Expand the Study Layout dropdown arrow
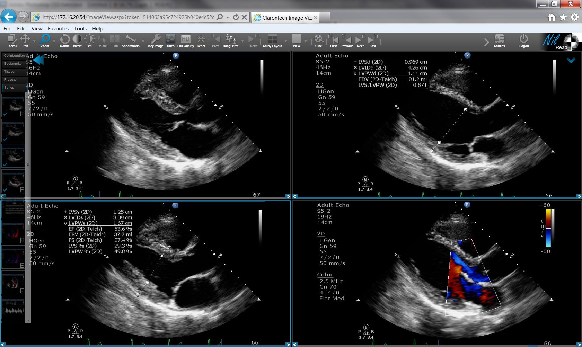 (286, 41)
